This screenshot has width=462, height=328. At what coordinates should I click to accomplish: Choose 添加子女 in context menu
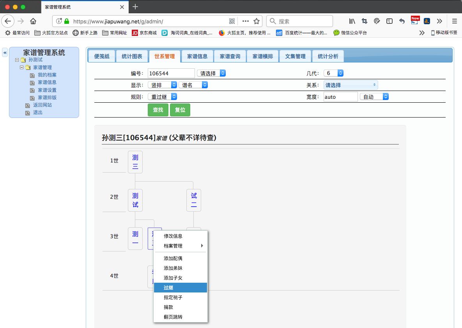tap(181, 278)
